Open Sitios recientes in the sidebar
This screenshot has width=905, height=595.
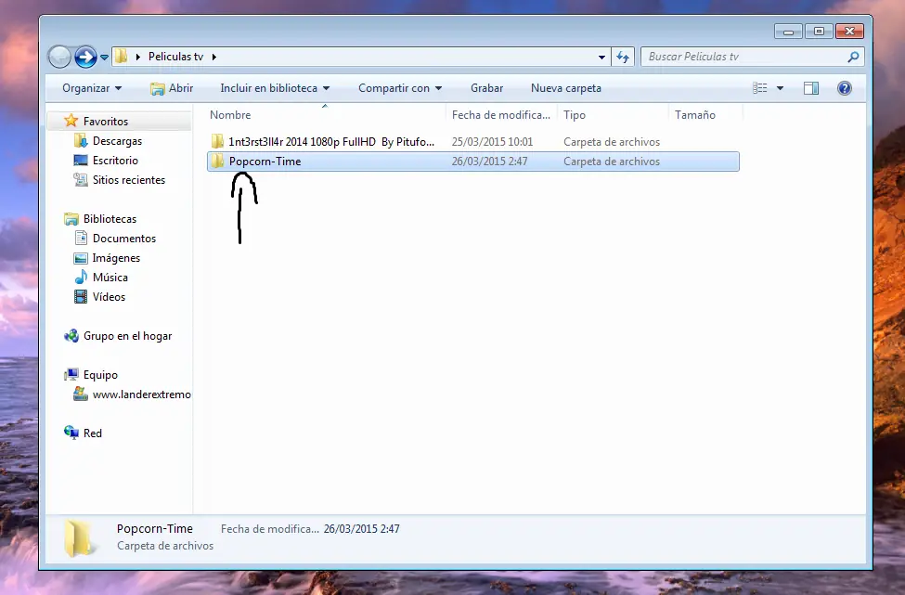coord(129,180)
